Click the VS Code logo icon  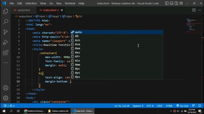(x=4, y=3)
